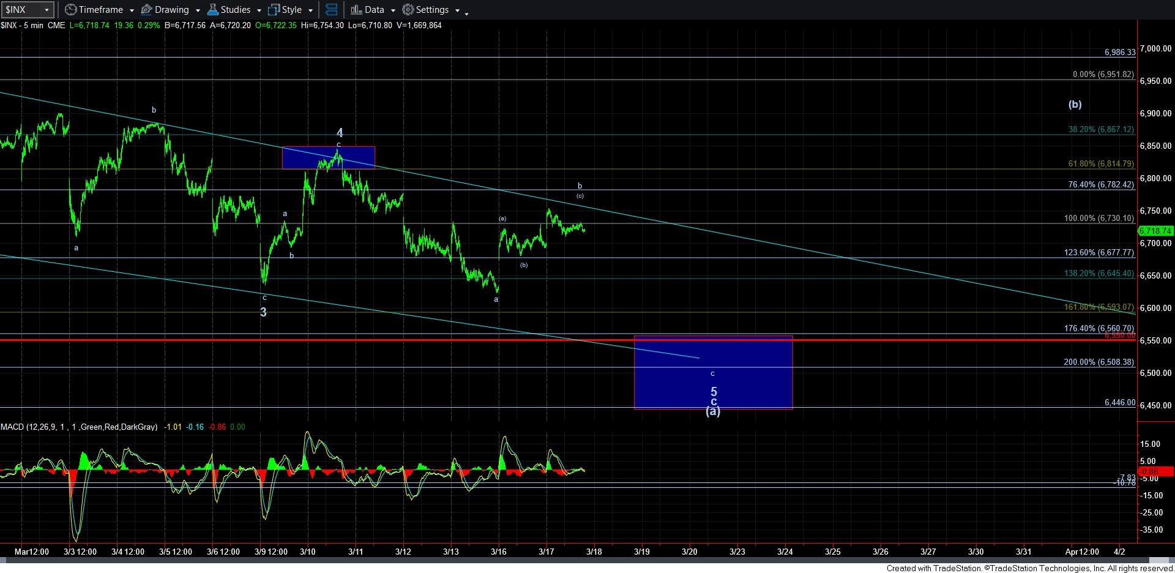Click the Drawing pencil icon

point(147,10)
